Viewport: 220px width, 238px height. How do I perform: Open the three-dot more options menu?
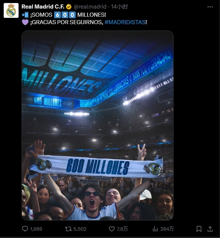(x=210, y=7)
